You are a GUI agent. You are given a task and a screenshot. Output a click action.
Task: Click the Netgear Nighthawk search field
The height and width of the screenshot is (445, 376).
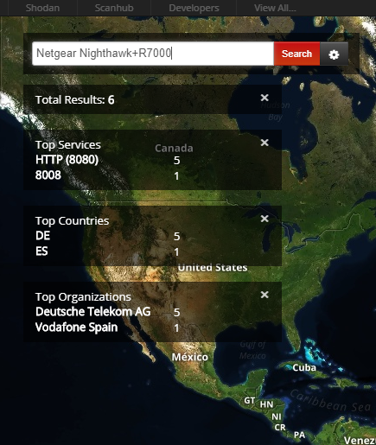(x=153, y=54)
